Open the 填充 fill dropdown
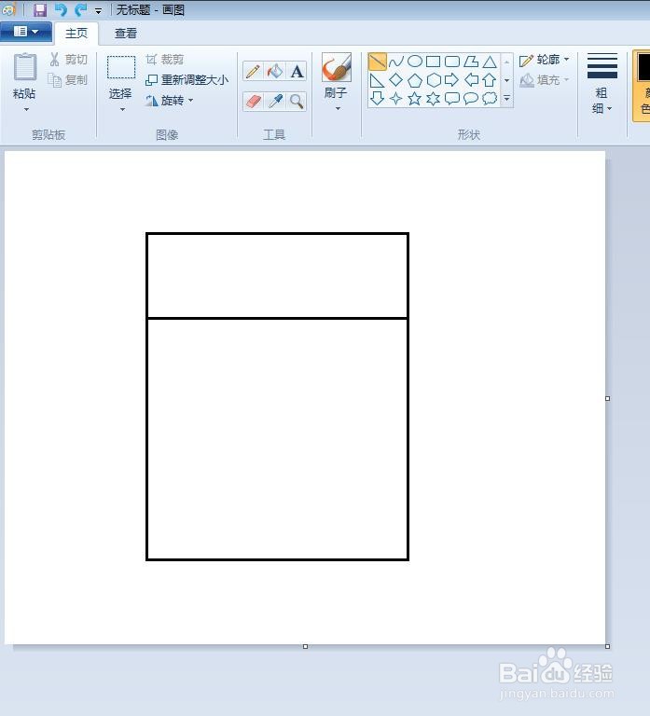This screenshot has height=716, width=650. tap(545, 80)
